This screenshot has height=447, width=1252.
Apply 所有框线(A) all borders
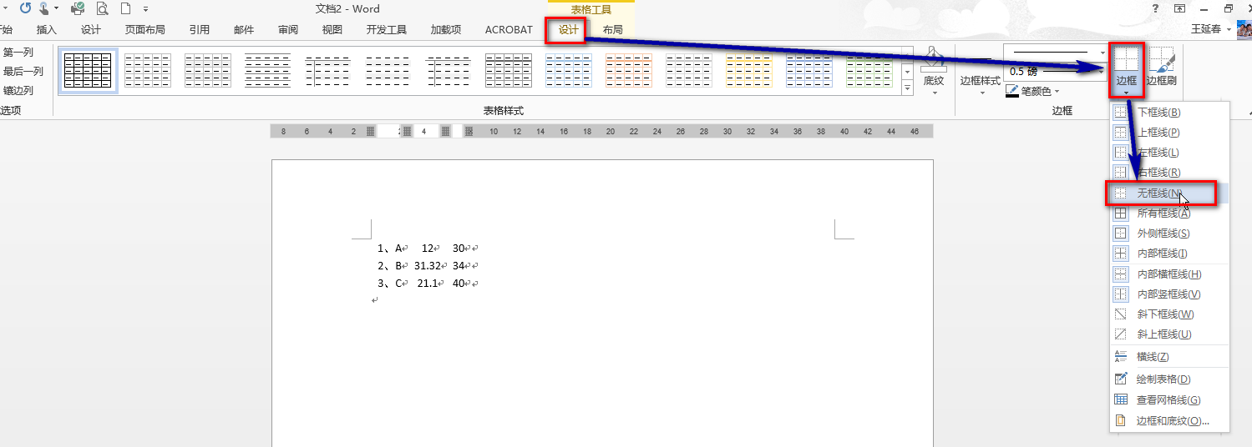[x=1169, y=213]
